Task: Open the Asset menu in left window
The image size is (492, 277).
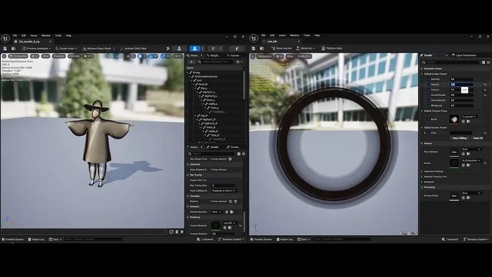Action: (x=34, y=35)
